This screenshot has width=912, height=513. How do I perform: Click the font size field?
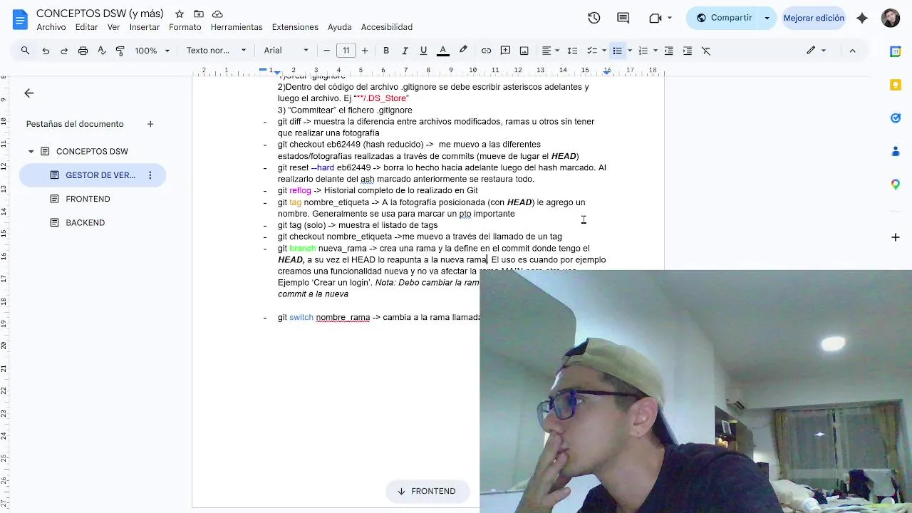[x=346, y=51]
